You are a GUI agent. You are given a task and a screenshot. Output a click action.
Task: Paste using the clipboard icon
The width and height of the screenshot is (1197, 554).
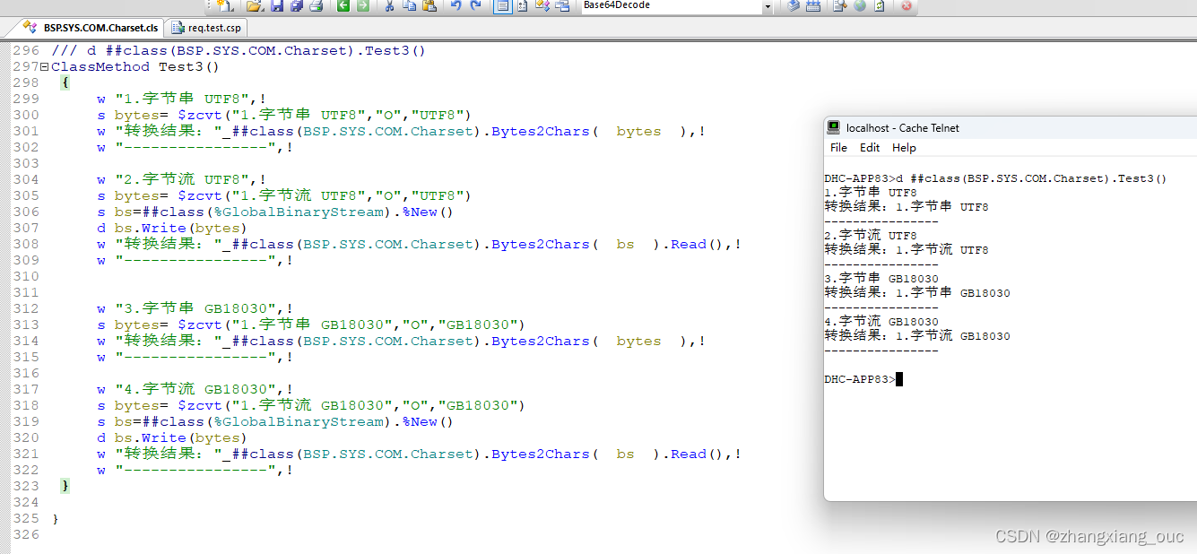[429, 5]
